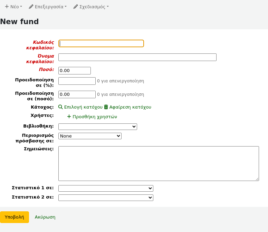Image resolution: width=268 pixels, height=232 pixels.
Task: Focus the Κωδικός κεφαλαίου input field
Action: pyautogui.click(x=101, y=43)
